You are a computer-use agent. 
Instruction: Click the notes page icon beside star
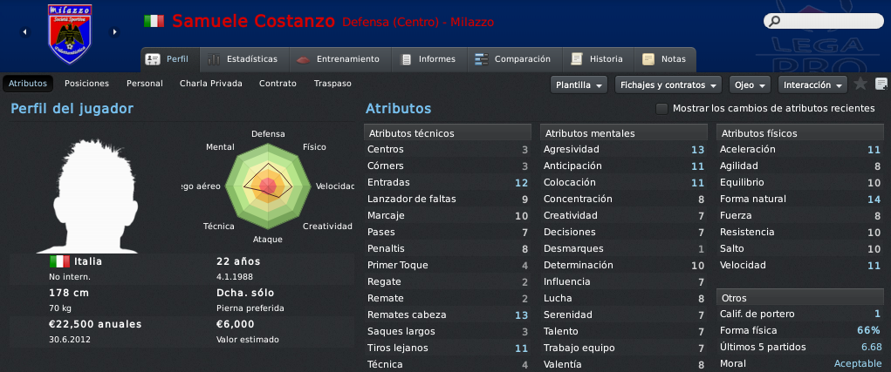tap(881, 85)
